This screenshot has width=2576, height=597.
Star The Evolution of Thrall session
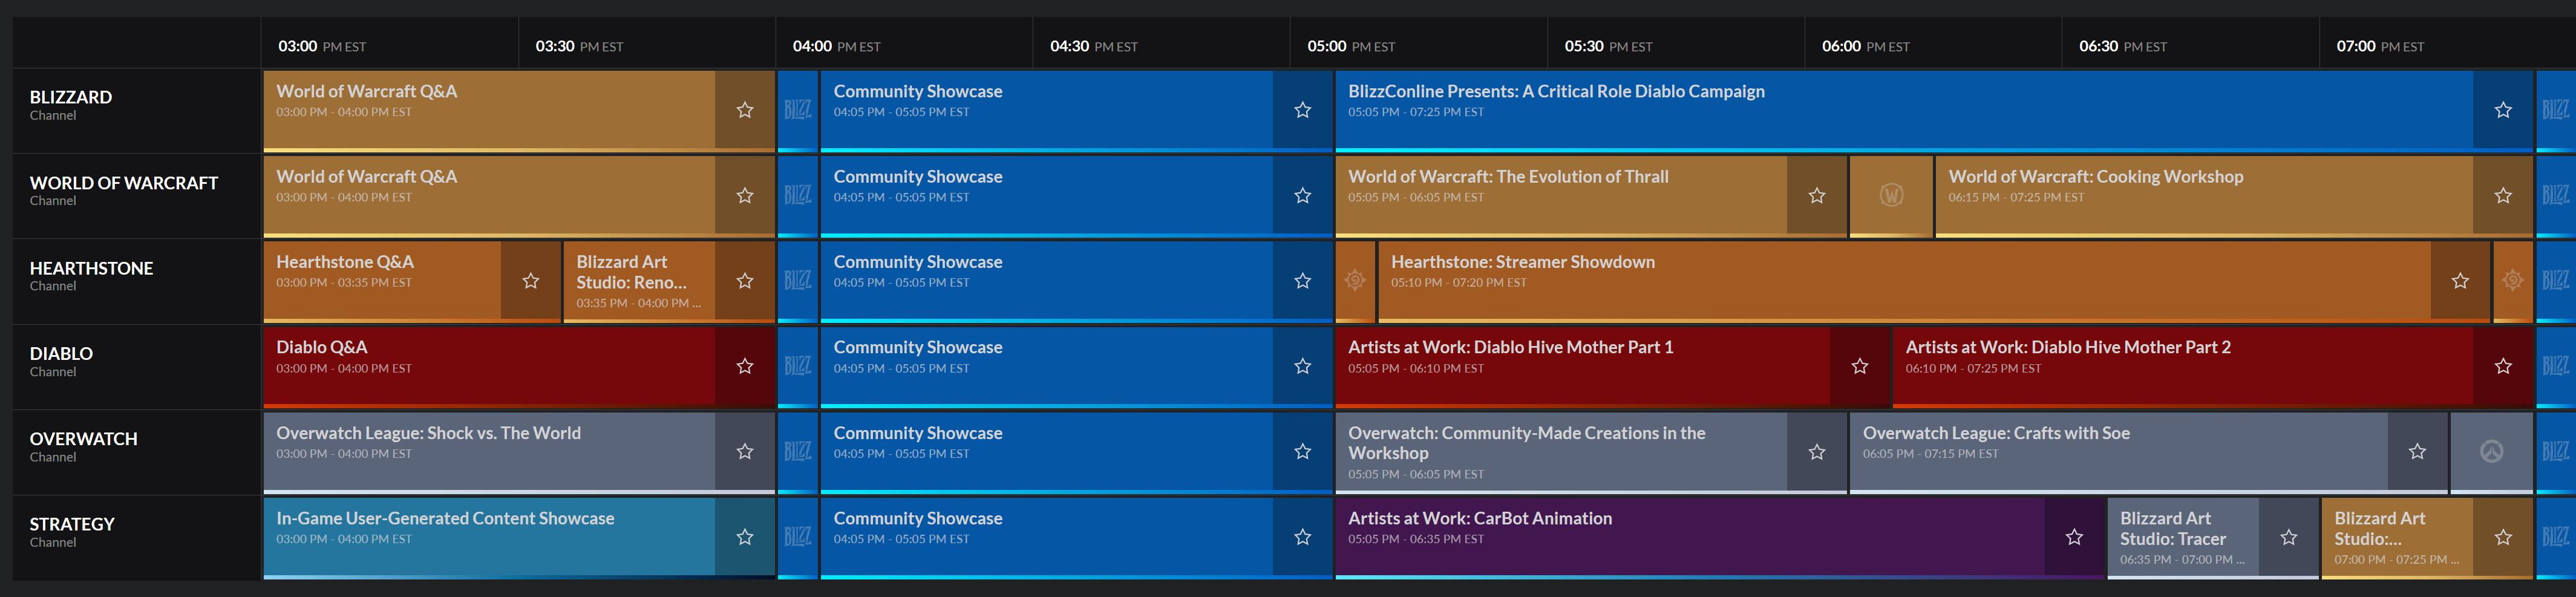coord(1817,196)
